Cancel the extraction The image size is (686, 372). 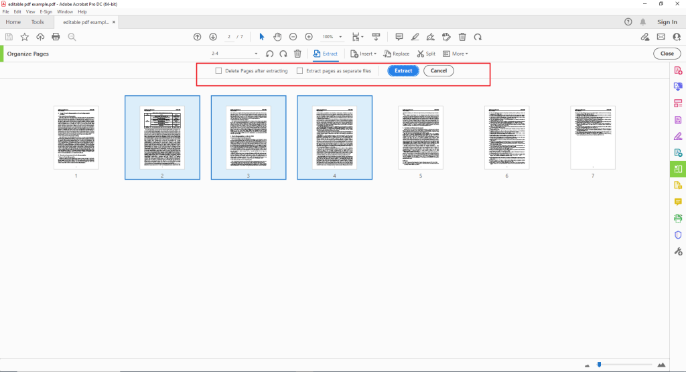[x=438, y=70]
